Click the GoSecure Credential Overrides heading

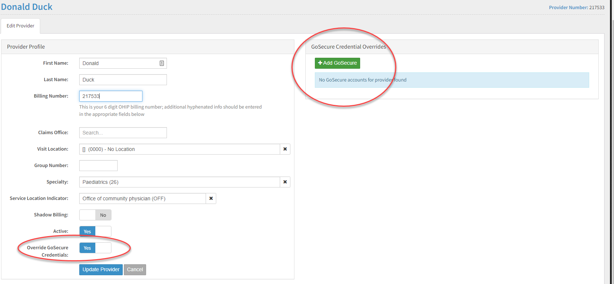348,47
